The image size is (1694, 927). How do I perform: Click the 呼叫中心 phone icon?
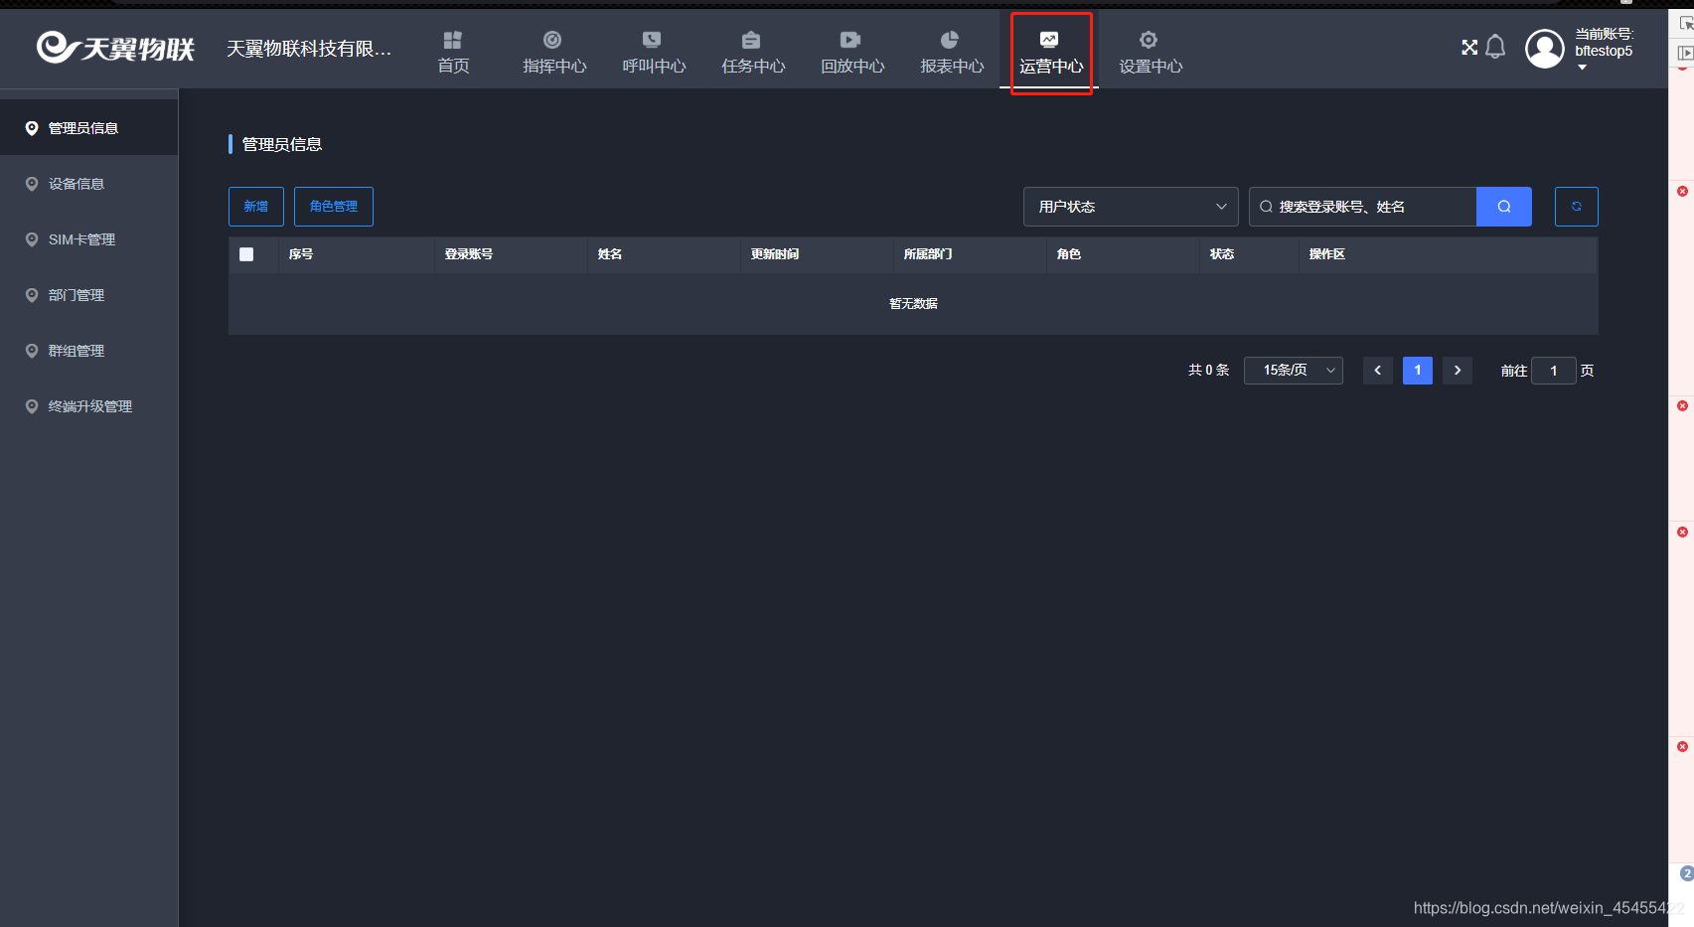652,40
